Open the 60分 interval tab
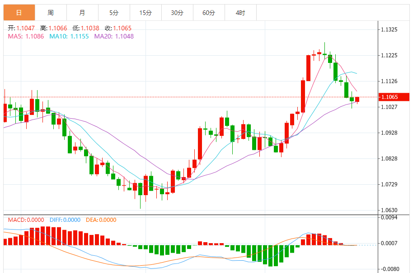This screenshot has height=273, width=413. click(209, 12)
